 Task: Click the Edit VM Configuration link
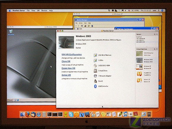(72, 54)
